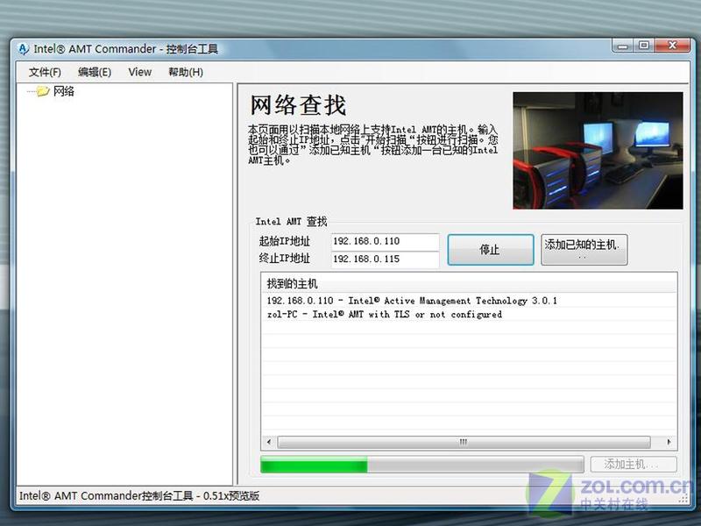Image resolution: width=701 pixels, height=526 pixels.
Task: Click the 添加已知的主机 button
Action: tap(584, 250)
